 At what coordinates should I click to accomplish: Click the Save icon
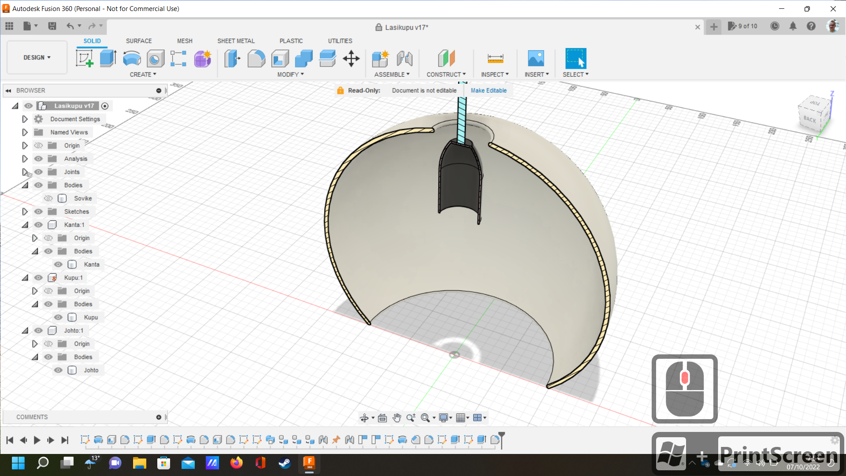pyautogui.click(x=52, y=26)
